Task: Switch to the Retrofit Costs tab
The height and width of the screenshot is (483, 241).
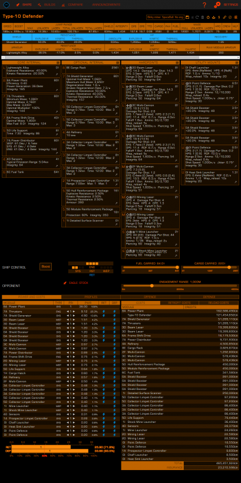Action: point(179,303)
